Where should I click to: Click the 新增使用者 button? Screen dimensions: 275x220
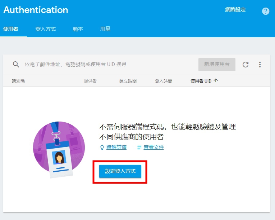tap(217, 65)
